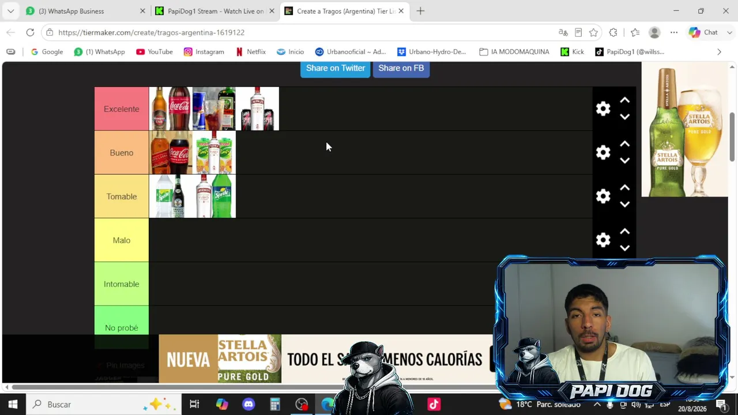Move the Excelente tier down with its arrow
The height and width of the screenshot is (415, 738).
tap(624, 117)
